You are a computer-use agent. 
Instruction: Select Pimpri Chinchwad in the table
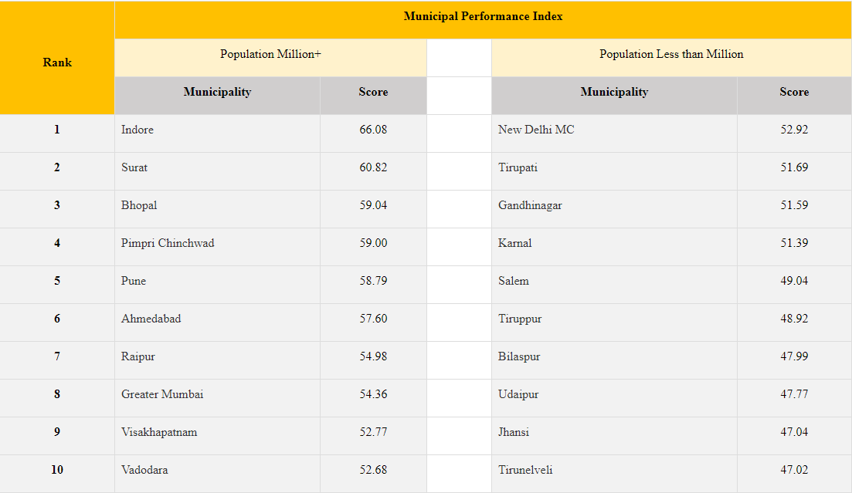point(168,243)
